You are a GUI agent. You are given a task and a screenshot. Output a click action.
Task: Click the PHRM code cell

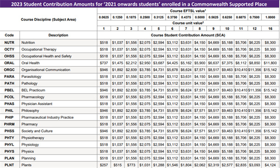pos(9,124)
